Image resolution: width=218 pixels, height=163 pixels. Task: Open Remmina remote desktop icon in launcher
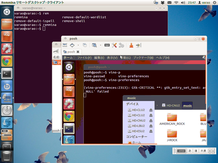7,98
